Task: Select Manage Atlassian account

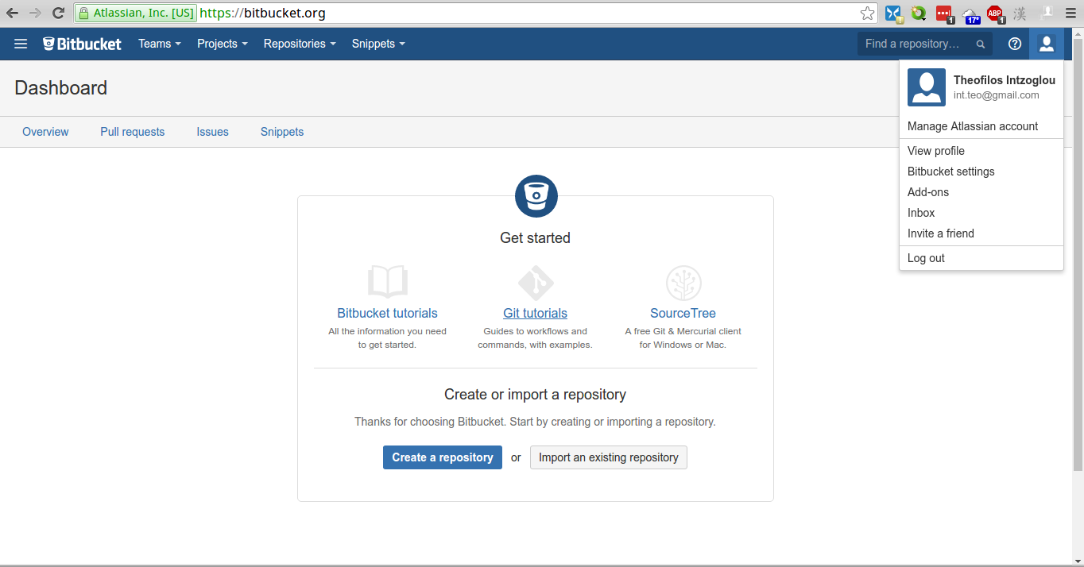Action: point(981,126)
